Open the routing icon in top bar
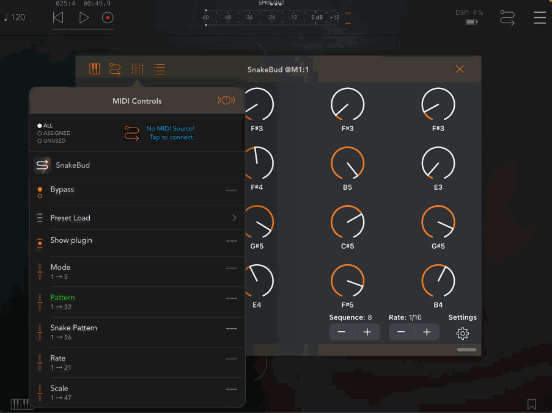 (x=507, y=17)
